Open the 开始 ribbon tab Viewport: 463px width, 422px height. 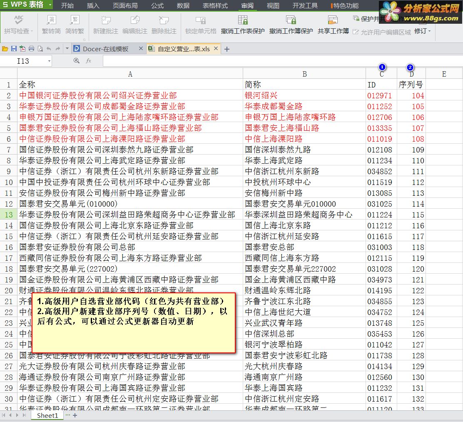pyautogui.click(x=67, y=5)
